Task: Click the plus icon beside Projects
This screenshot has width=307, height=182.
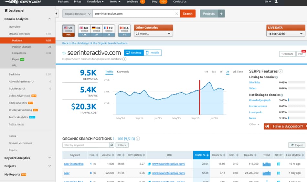Action: click(x=221, y=14)
